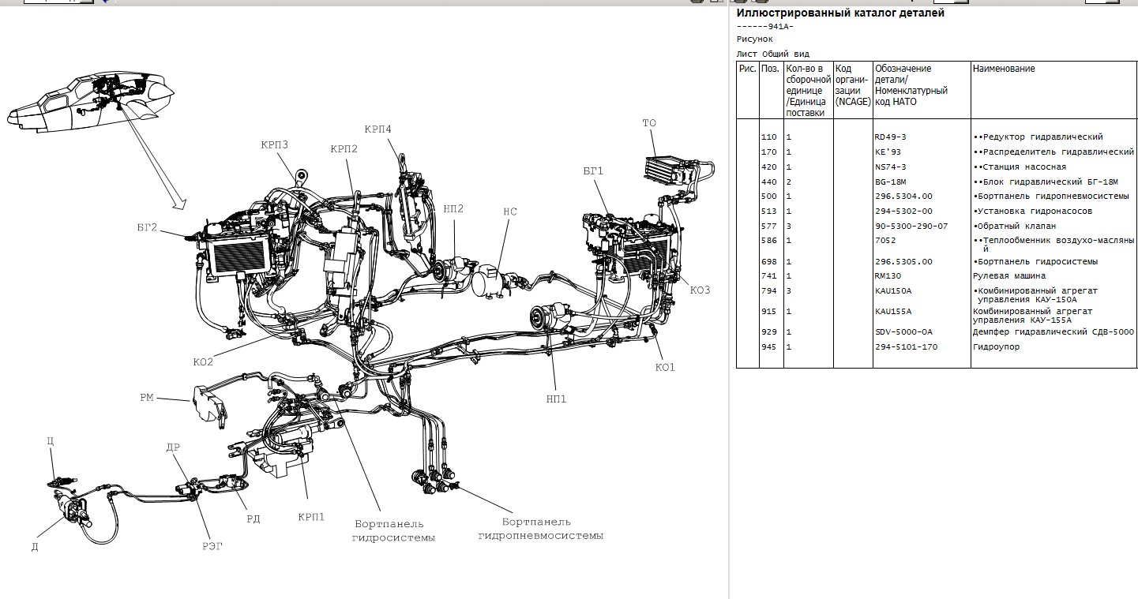The width and height of the screenshot is (1138, 599).
Task: Select the НС pump station label
Action: pyautogui.click(x=510, y=212)
